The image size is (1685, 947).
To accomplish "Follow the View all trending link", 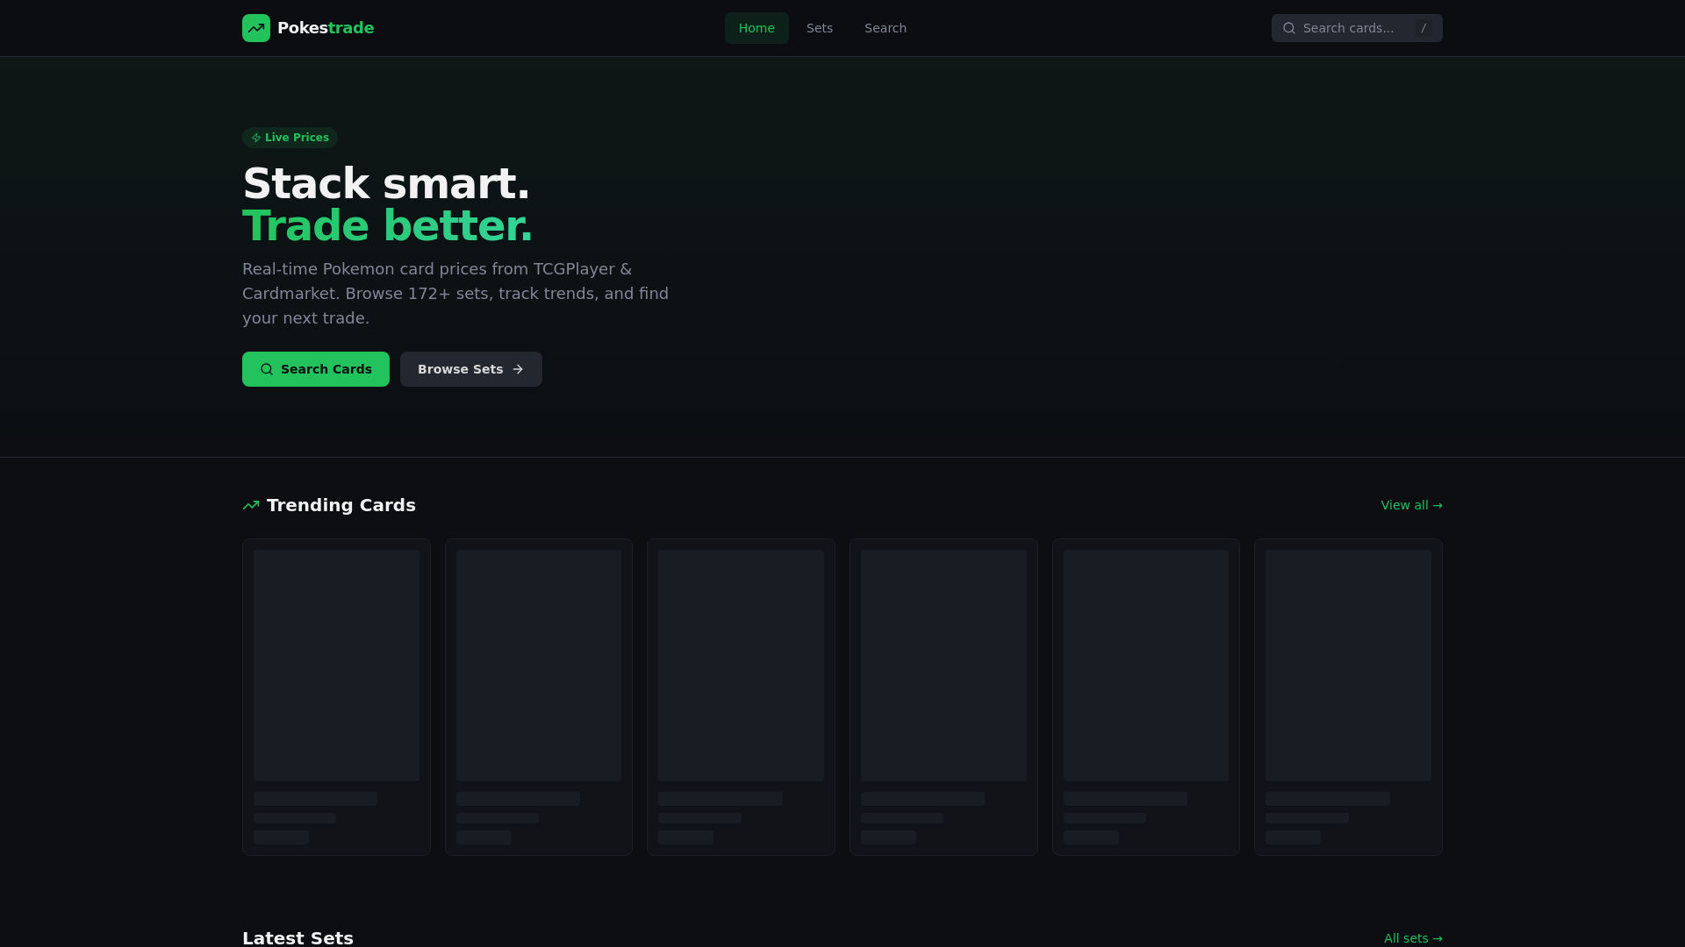I will (1411, 505).
